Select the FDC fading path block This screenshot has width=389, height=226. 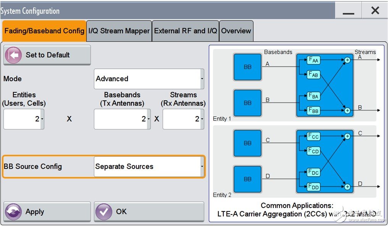click(313, 172)
